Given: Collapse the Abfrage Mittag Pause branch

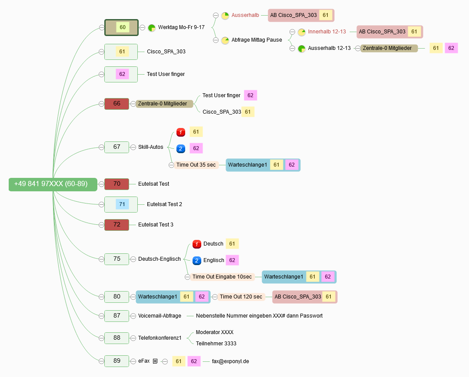Looking at the screenshot, I should (216, 40).
